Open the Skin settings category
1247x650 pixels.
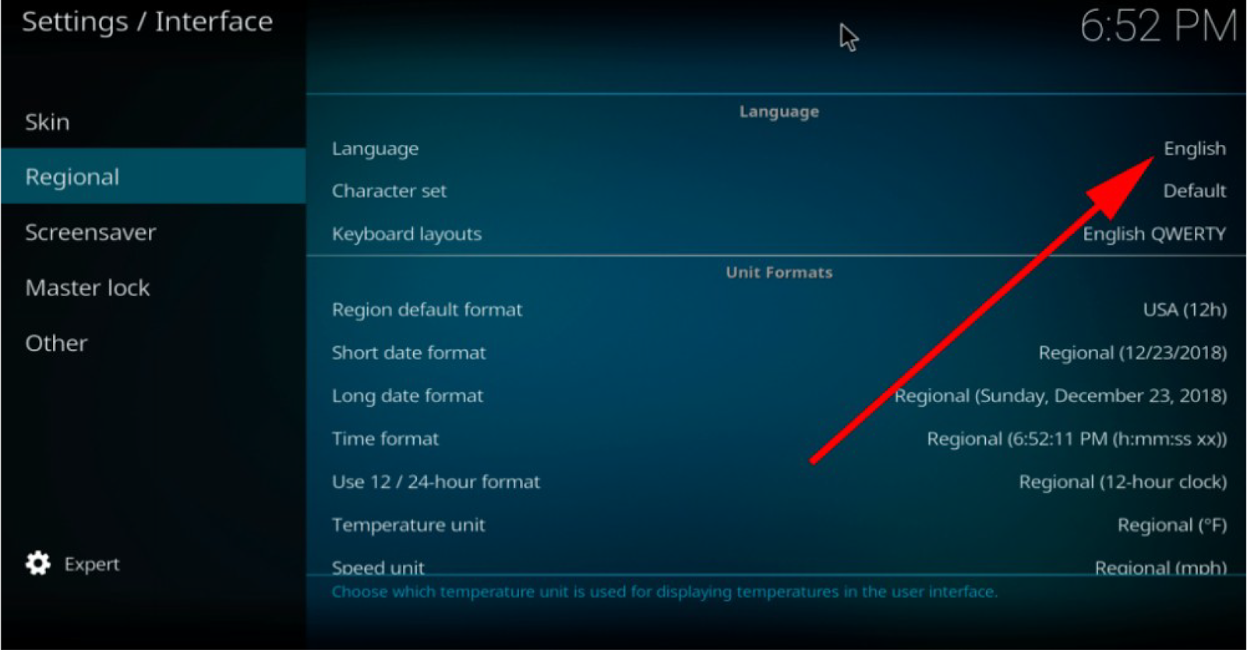coord(153,122)
